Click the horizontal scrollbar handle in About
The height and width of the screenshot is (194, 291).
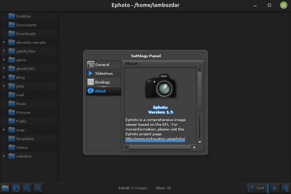[160, 148]
